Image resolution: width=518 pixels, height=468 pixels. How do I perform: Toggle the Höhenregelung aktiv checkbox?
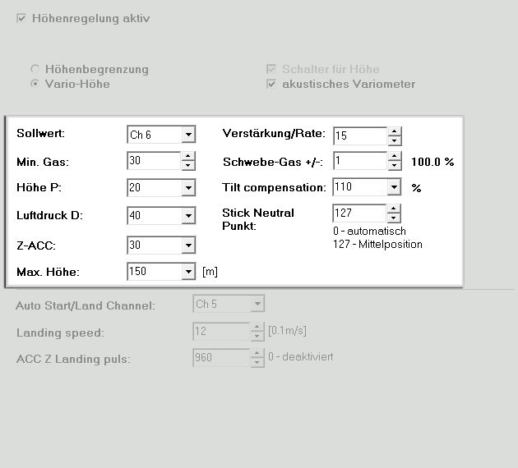(x=21, y=18)
